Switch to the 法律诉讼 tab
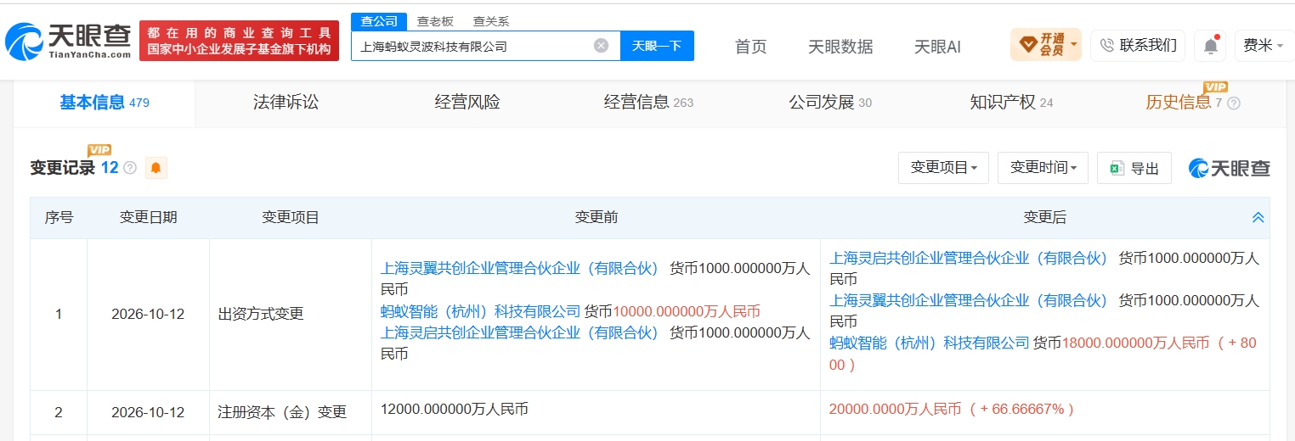This screenshot has width=1295, height=441. [286, 103]
